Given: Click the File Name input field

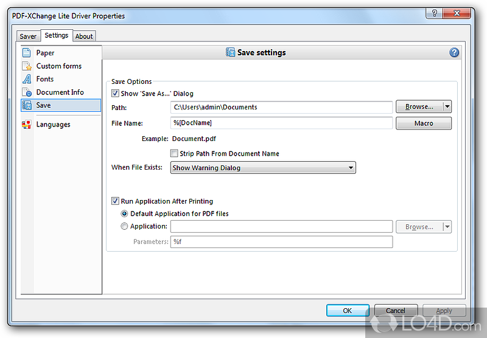Looking at the screenshot, I should (281, 123).
